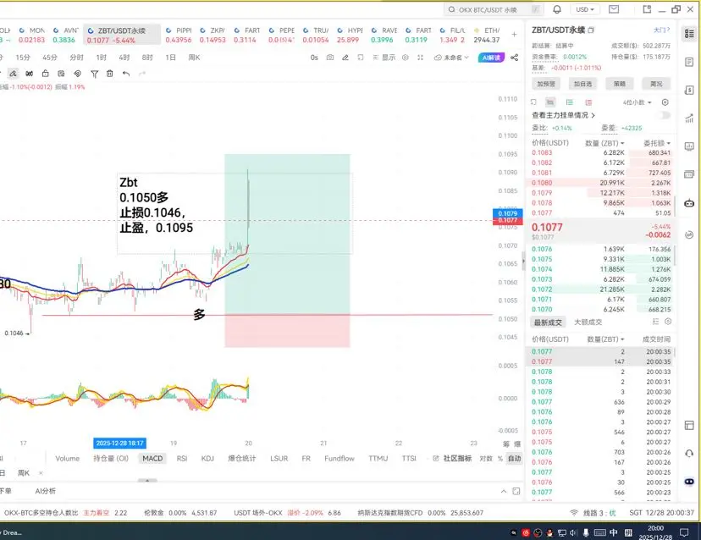The width and height of the screenshot is (701, 540).
Task: Open the 未命名 layout dropdown
Action: pyautogui.click(x=451, y=58)
